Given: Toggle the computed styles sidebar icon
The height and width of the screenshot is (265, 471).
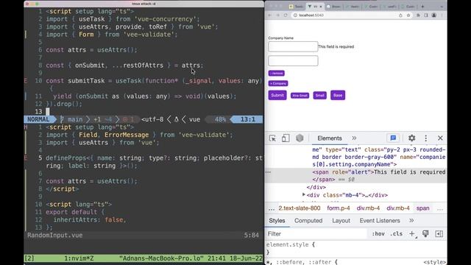Looking at the screenshot, I should pos(439,234).
